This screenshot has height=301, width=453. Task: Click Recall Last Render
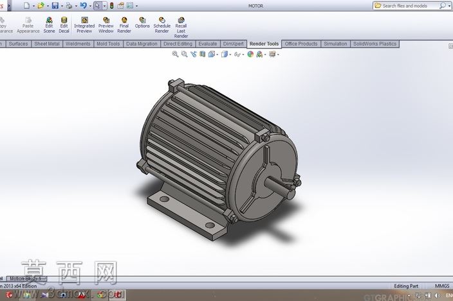pos(181,28)
